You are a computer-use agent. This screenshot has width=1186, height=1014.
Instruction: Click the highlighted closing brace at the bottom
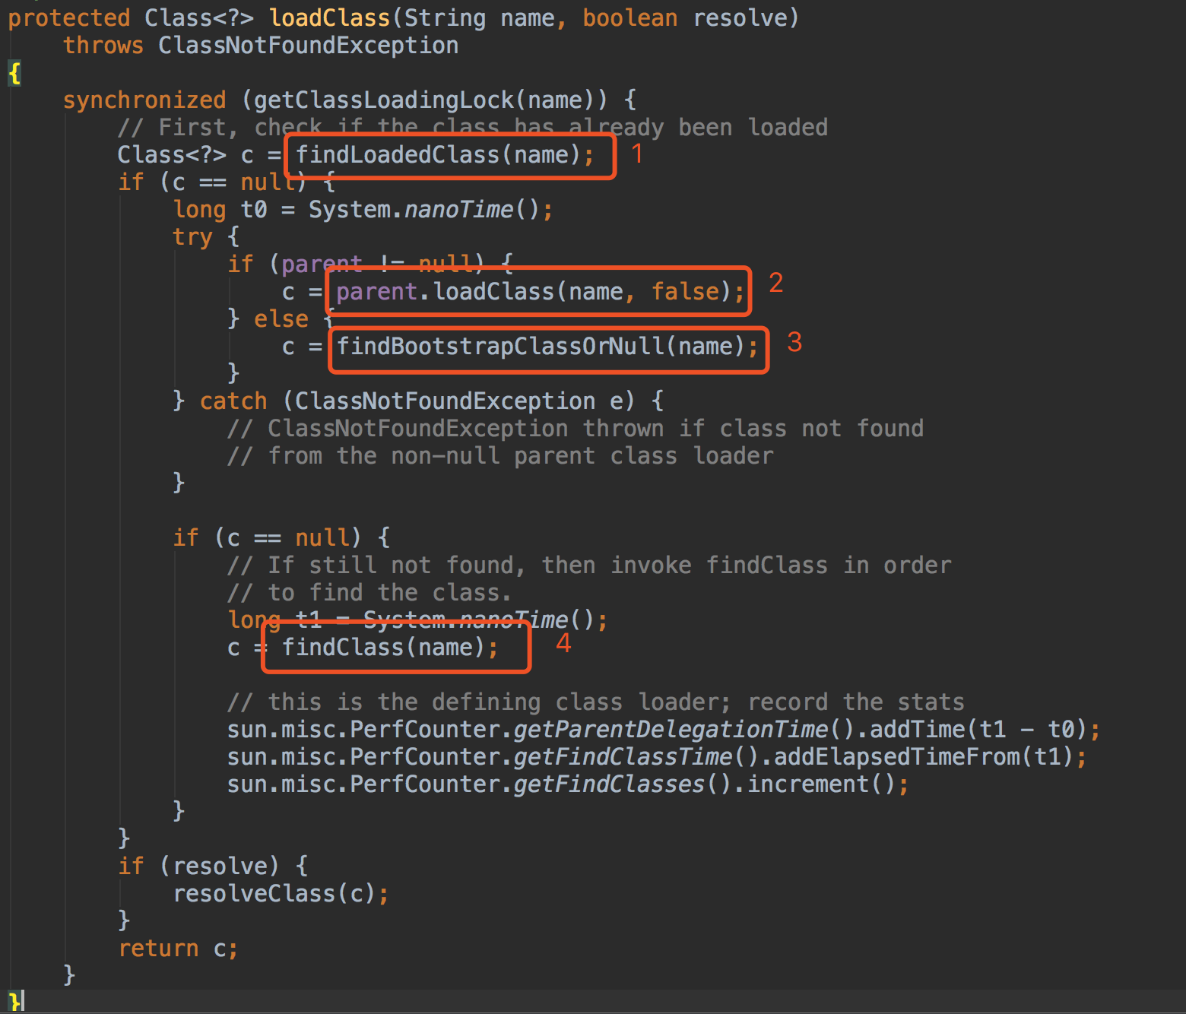[x=14, y=1002]
